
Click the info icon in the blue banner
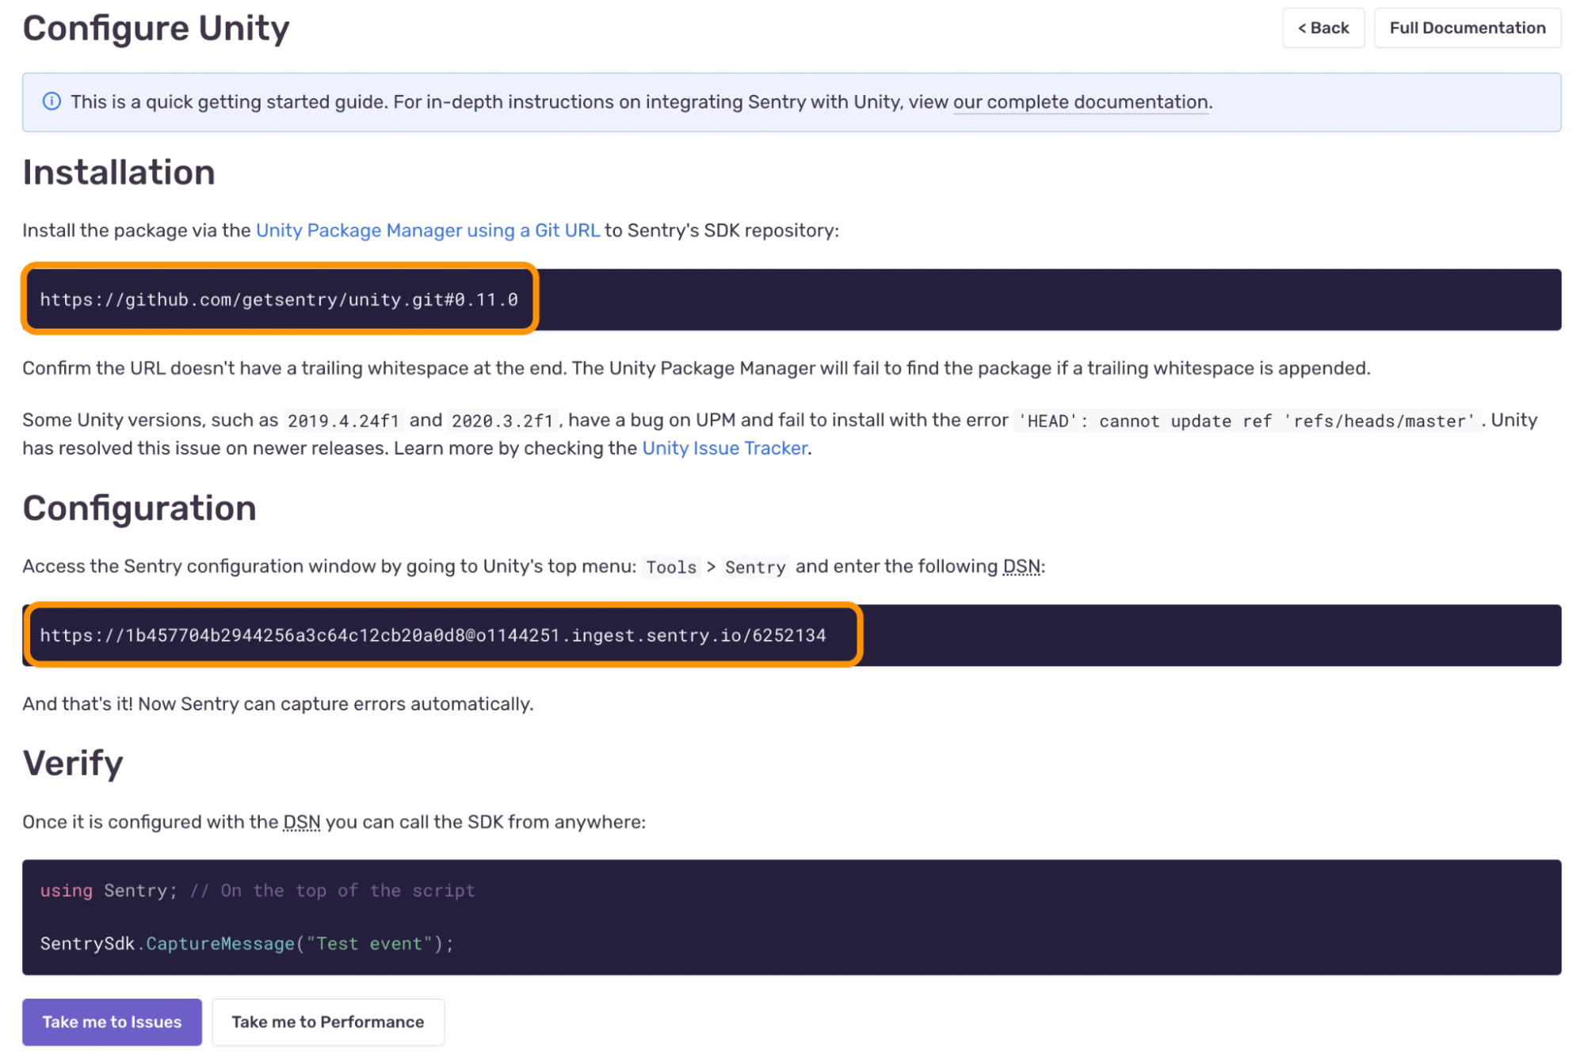tap(52, 101)
